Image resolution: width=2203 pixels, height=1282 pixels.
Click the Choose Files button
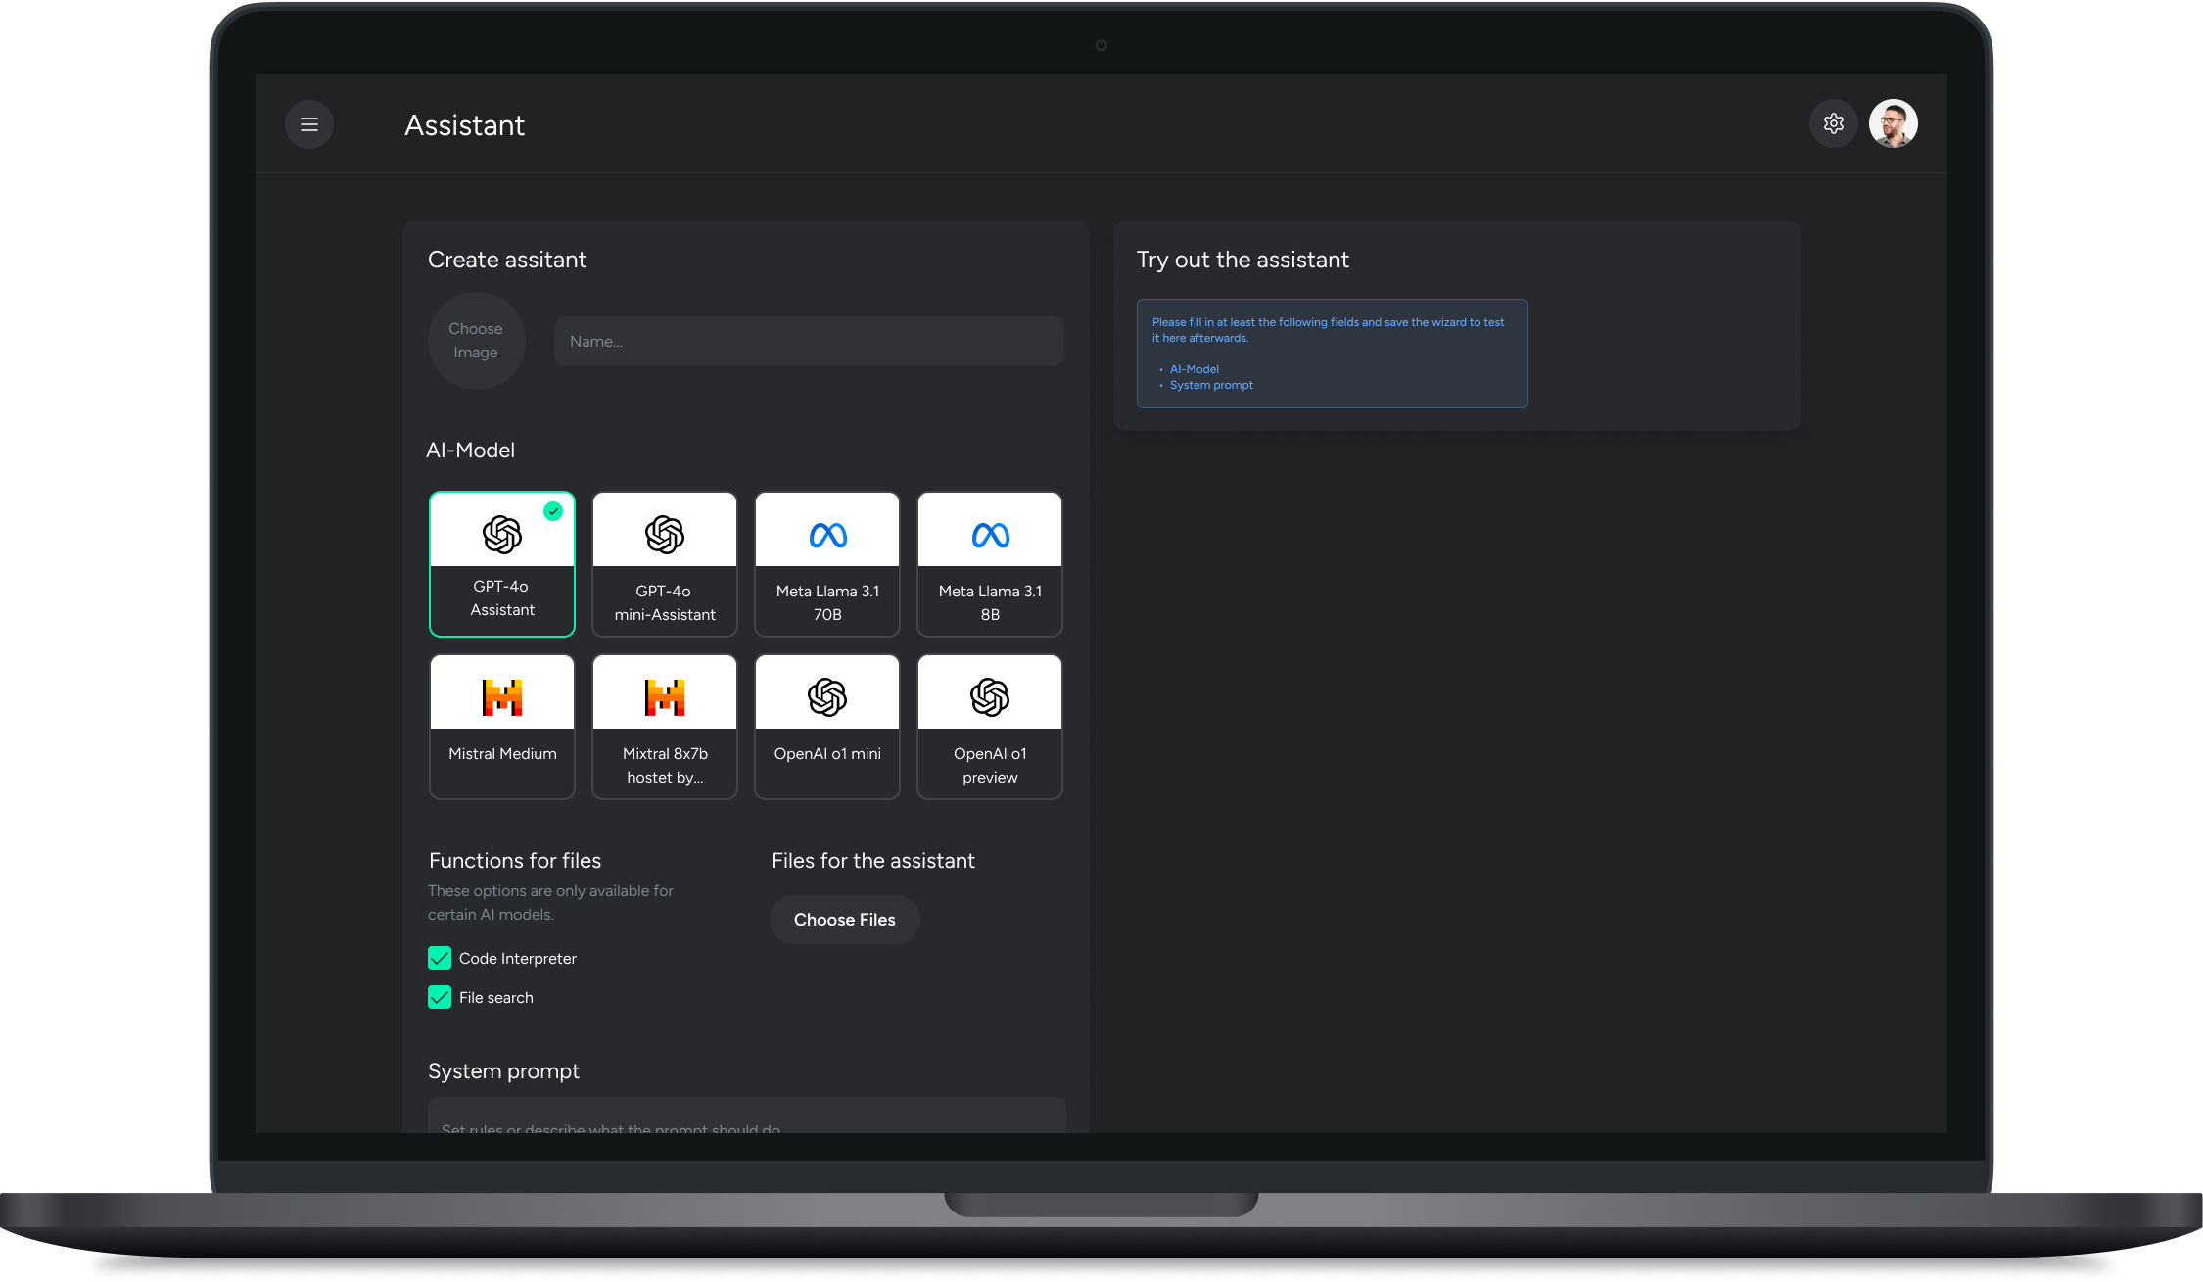(x=844, y=920)
